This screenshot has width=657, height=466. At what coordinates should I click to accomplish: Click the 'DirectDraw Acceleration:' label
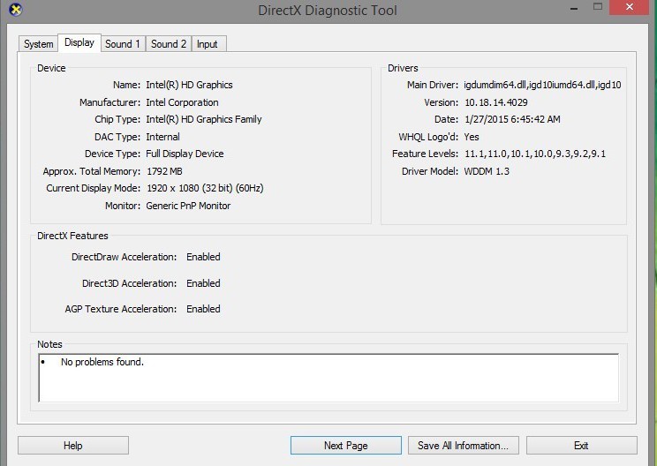(x=124, y=257)
